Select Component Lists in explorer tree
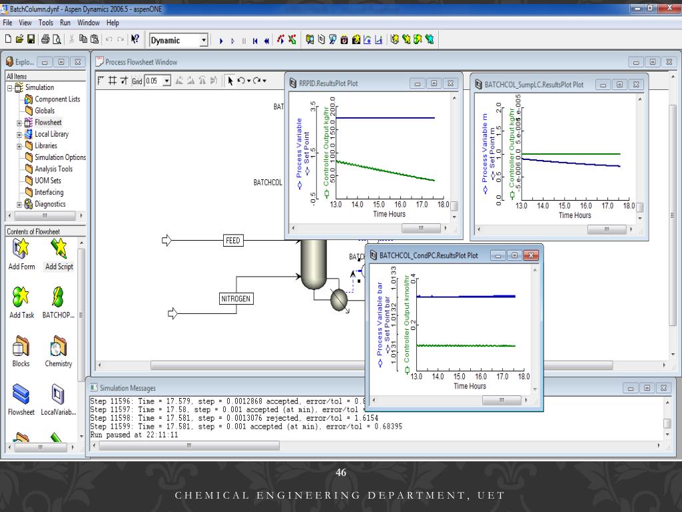682x512 pixels. tap(57, 99)
